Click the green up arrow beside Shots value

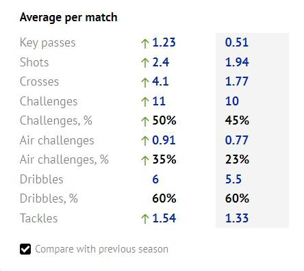pyautogui.click(x=145, y=63)
